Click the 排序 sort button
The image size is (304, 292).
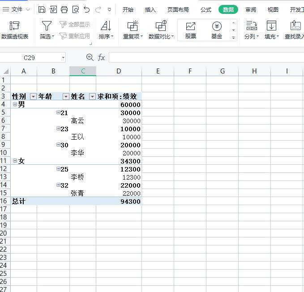coord(106,30)
